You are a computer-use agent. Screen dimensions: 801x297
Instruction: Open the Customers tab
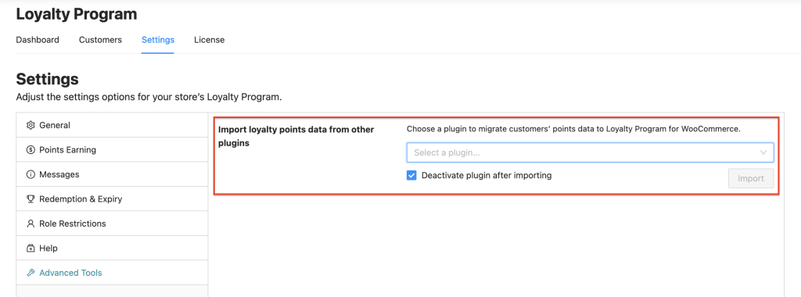click(100, 40)
